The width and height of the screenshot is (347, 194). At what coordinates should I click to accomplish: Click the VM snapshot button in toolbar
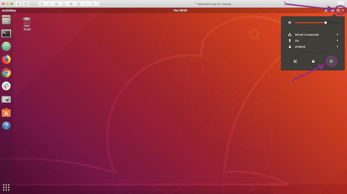pos(26,4)
